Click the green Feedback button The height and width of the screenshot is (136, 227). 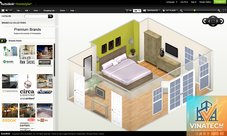pyautogui.click(x=220, y=2)
